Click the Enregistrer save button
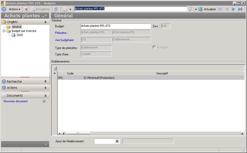This screenshot has height=153, width=247. pos(40,9)
